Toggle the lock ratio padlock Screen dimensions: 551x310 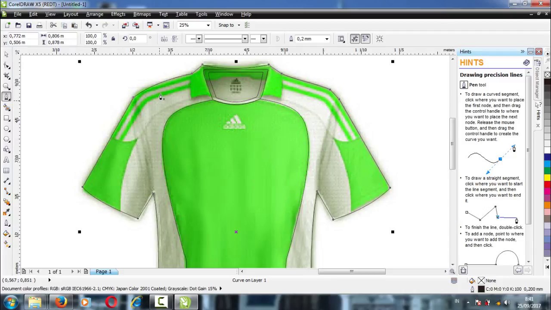point(113,39)
